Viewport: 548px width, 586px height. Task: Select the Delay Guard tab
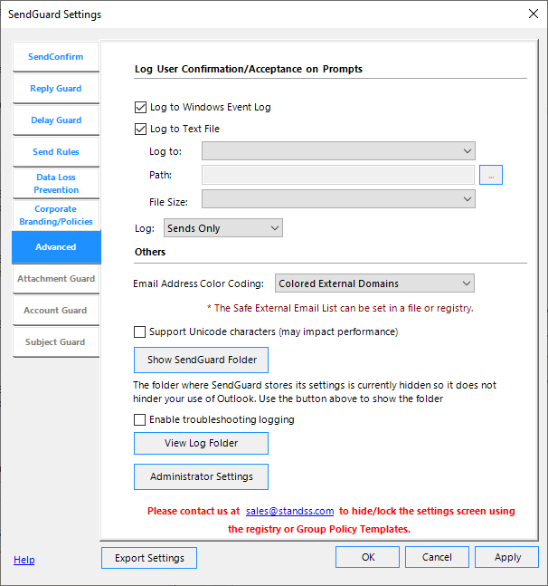click(55, 120)
